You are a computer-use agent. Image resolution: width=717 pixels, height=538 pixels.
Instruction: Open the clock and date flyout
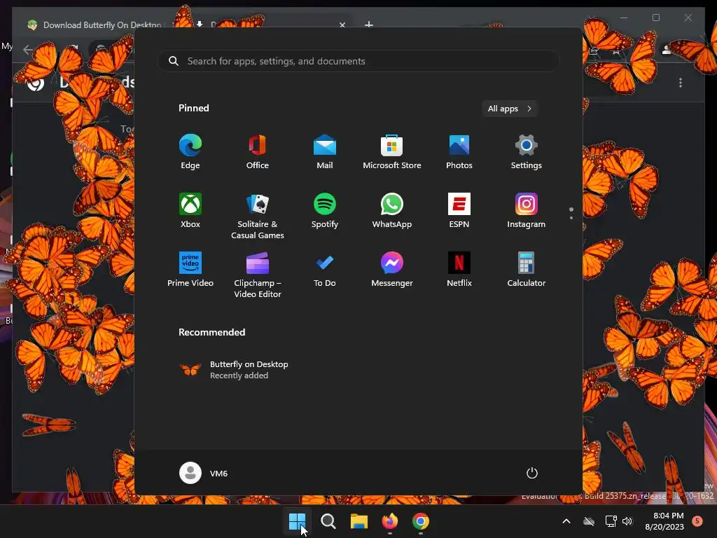pos(664,521)
